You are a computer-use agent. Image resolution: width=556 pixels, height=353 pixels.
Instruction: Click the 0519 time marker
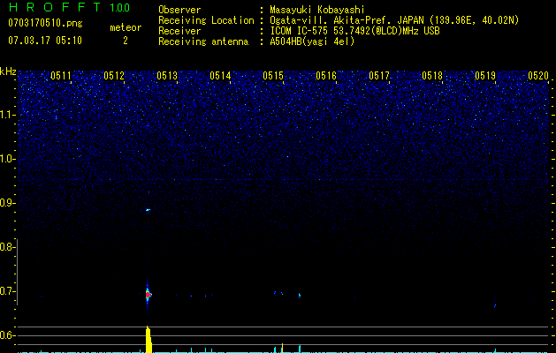[485, 76]
